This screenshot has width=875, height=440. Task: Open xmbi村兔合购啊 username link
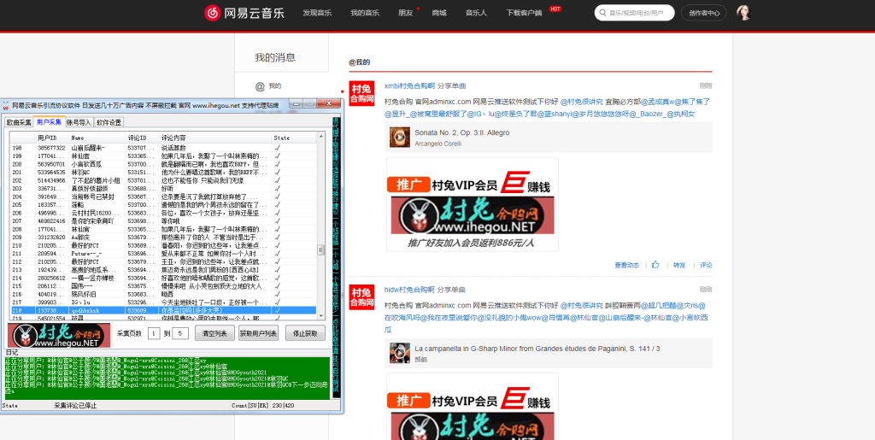tap(409, 86)
